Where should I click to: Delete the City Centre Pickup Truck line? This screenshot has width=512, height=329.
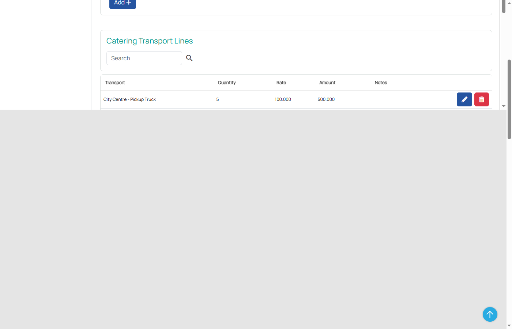pyautogui.click(x=481, y=99)
